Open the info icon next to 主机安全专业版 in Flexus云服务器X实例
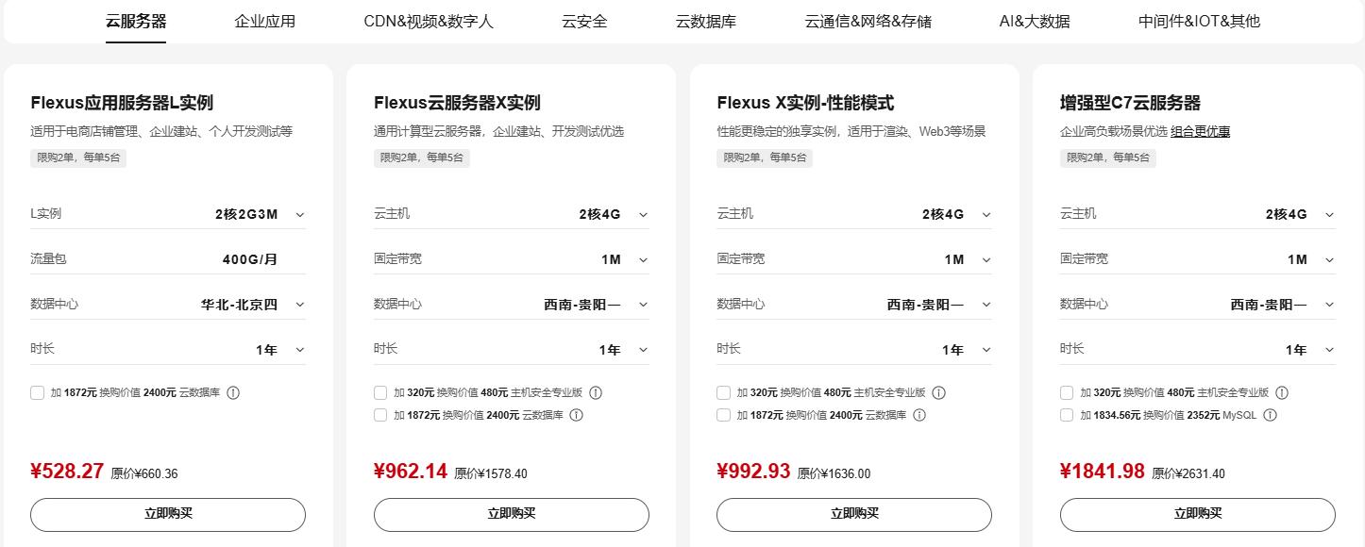The width and height of the screenshot is (1365, 547). pos(596,392)
